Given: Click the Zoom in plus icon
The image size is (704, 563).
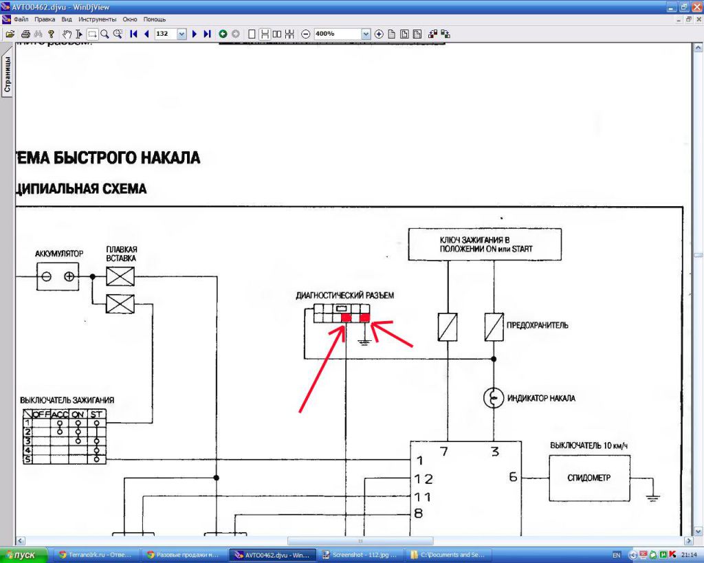Looking at the screenshot, I should pyautogui.click(x=379, y=34).
